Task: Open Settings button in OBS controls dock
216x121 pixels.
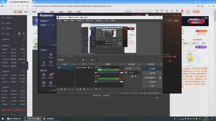Action: tap(152, 86)
